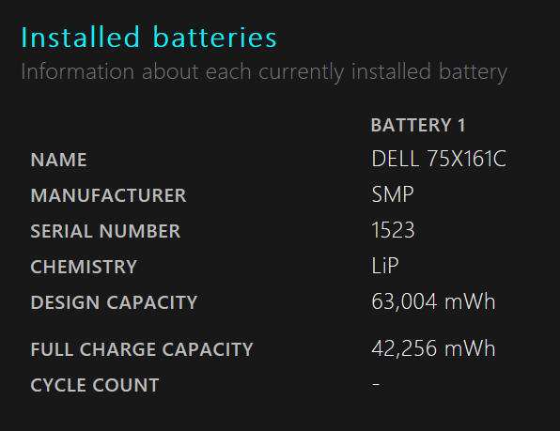Click the FULL CHARGE CAPACITY label

pos(142,349)
